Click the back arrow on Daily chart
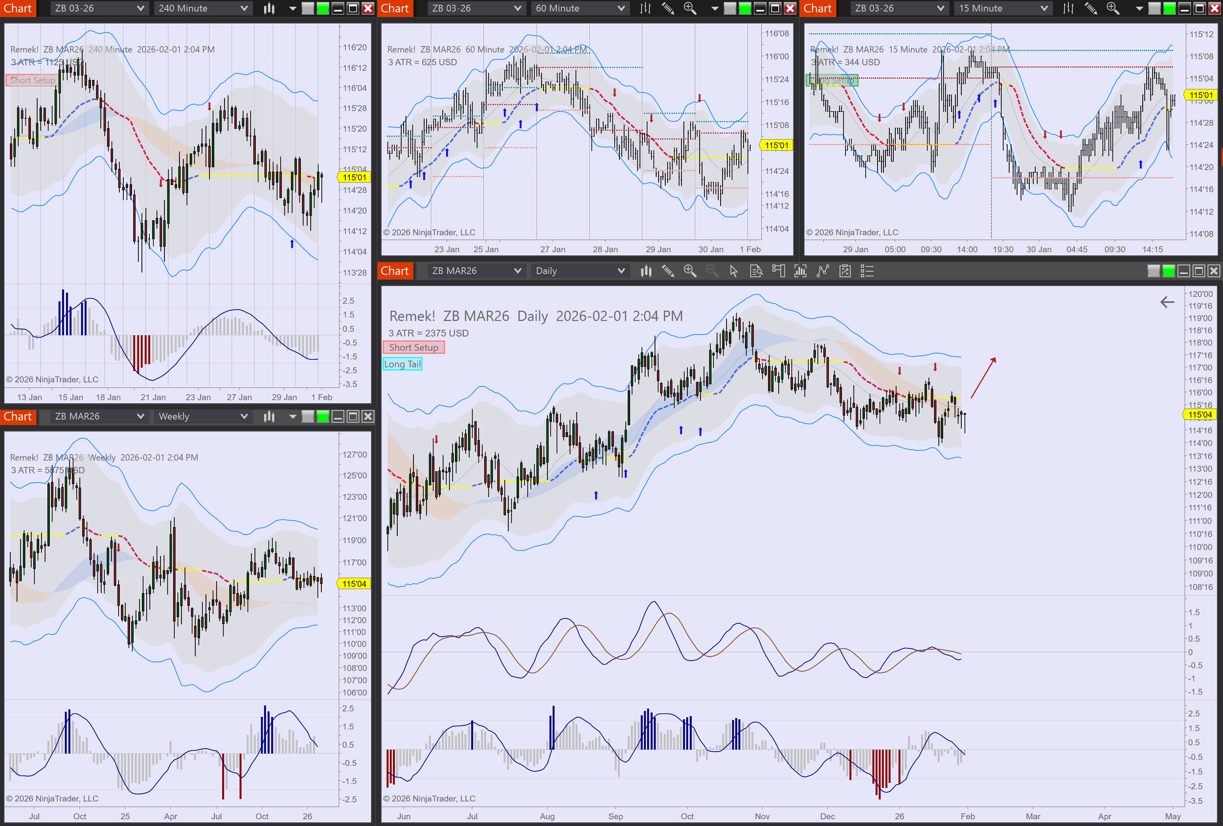Image resolution: width=1223 pixels, height=826 pixels. tap(1167, 302)
